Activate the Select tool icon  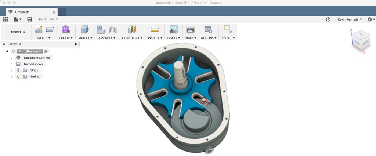228,29
